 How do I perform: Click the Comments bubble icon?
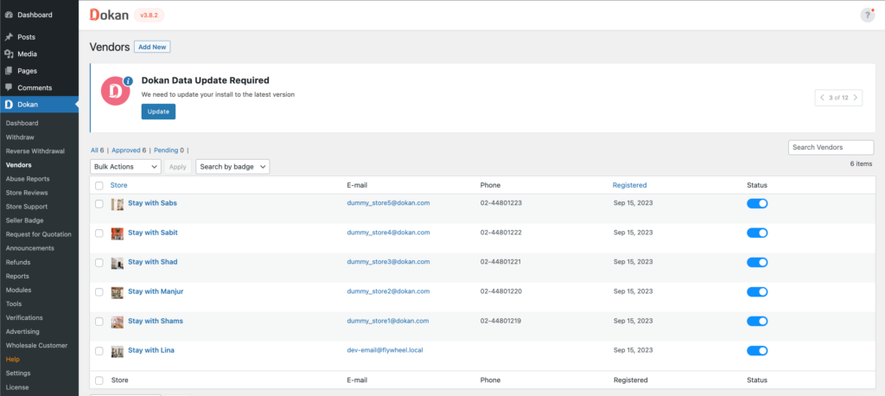[9, 87]
